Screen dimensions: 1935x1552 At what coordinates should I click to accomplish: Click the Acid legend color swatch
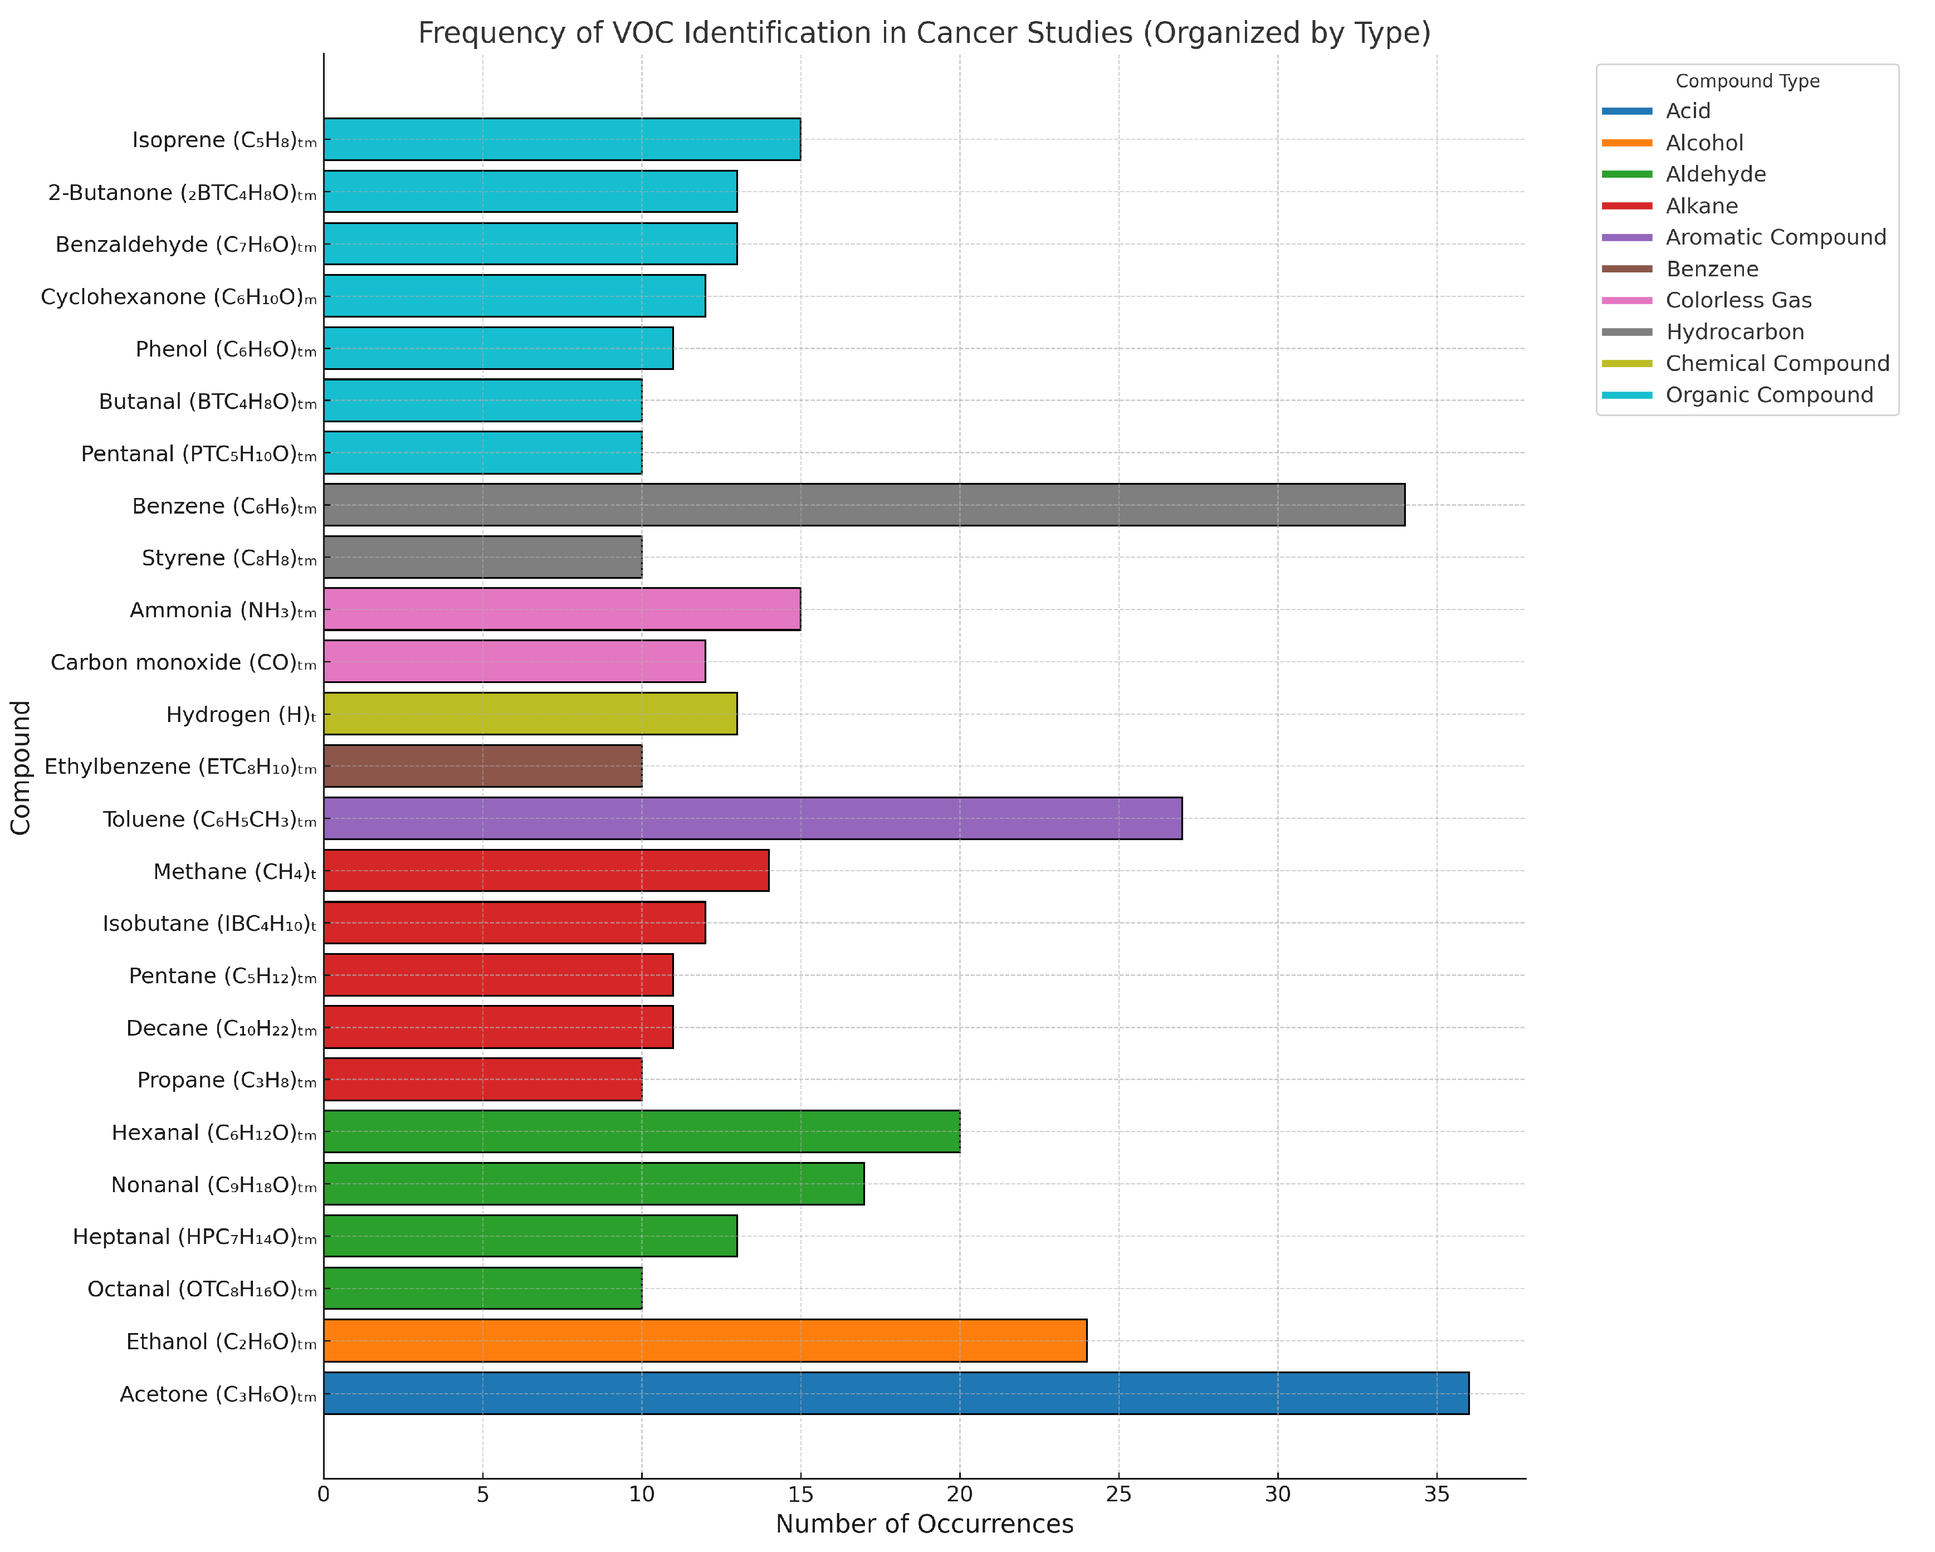[1626, 111]
